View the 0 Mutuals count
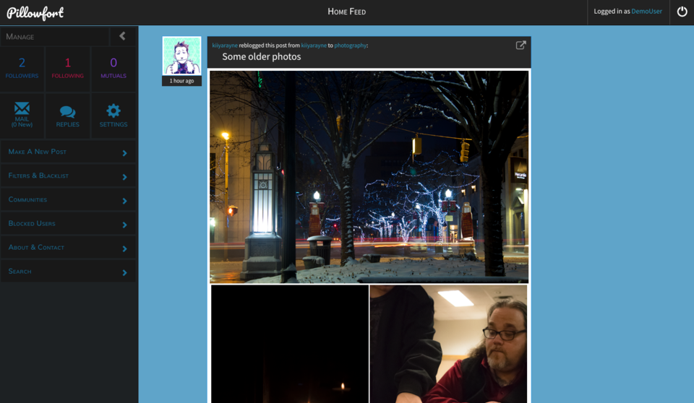This screenshot has height=403, width=694. click(113, 68)
